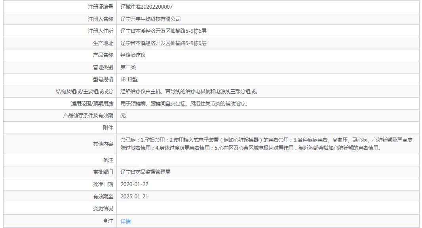Click the 适用范围/预期用途 label
The height and width of the screenshot is (228, 422).
pos(92,104)
